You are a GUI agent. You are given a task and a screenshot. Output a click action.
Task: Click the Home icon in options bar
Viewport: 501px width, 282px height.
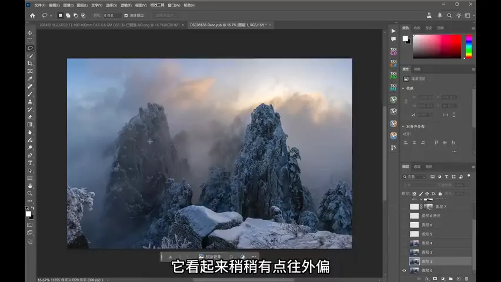(32, 15)
